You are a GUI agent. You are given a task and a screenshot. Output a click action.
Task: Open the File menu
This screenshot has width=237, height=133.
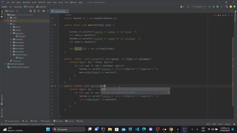click(x=8, y=2)
